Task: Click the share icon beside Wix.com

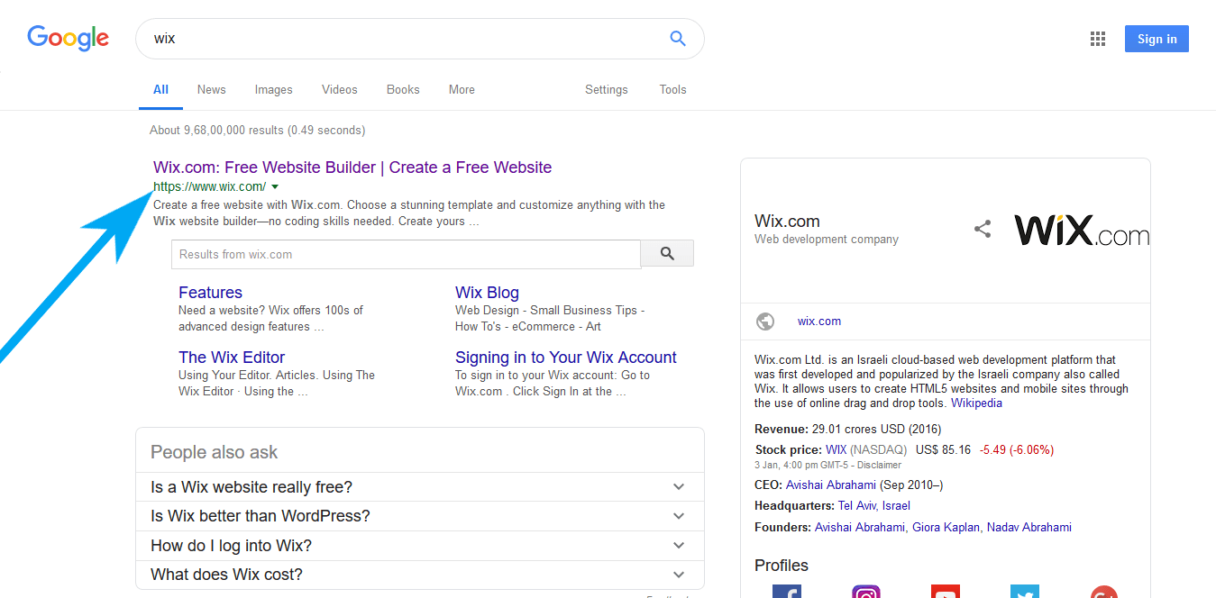Action: [983, 229]
